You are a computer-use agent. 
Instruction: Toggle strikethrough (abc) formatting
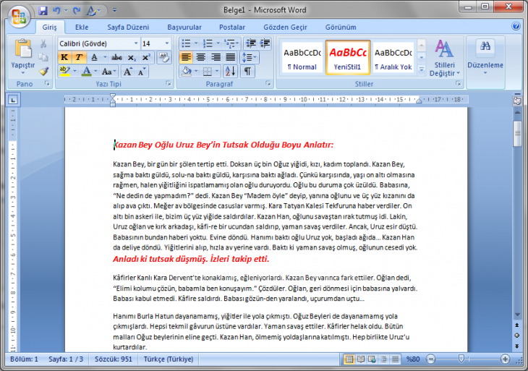point(117,57)
